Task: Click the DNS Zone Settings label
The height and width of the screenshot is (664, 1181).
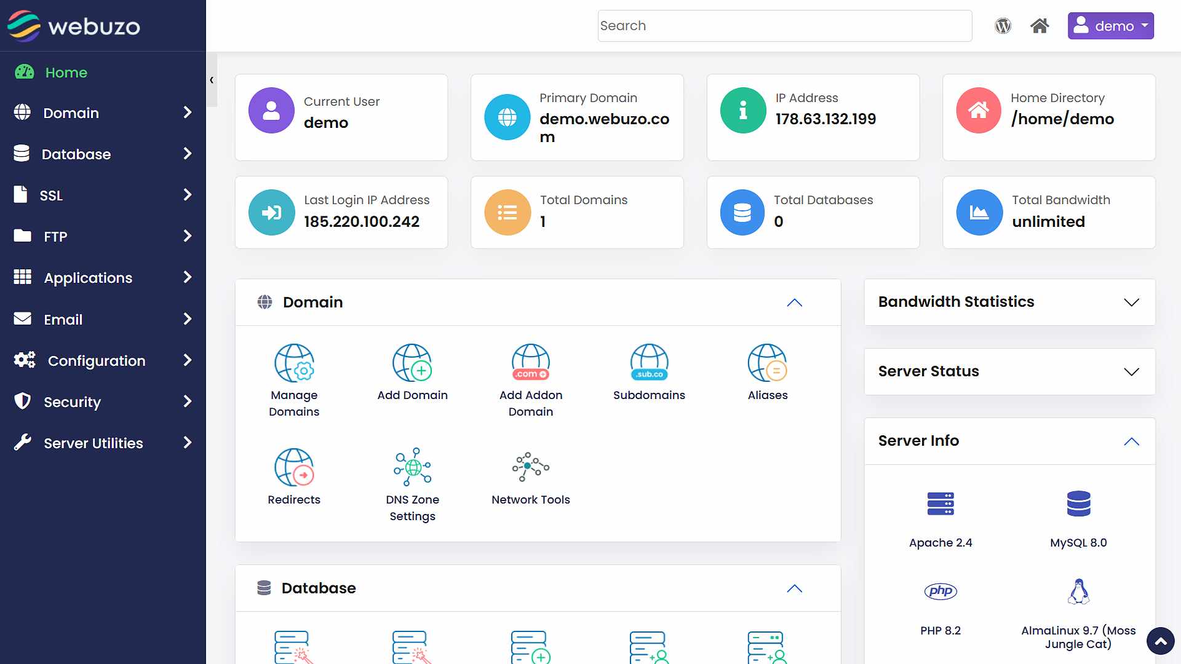Action: [412, 508]
